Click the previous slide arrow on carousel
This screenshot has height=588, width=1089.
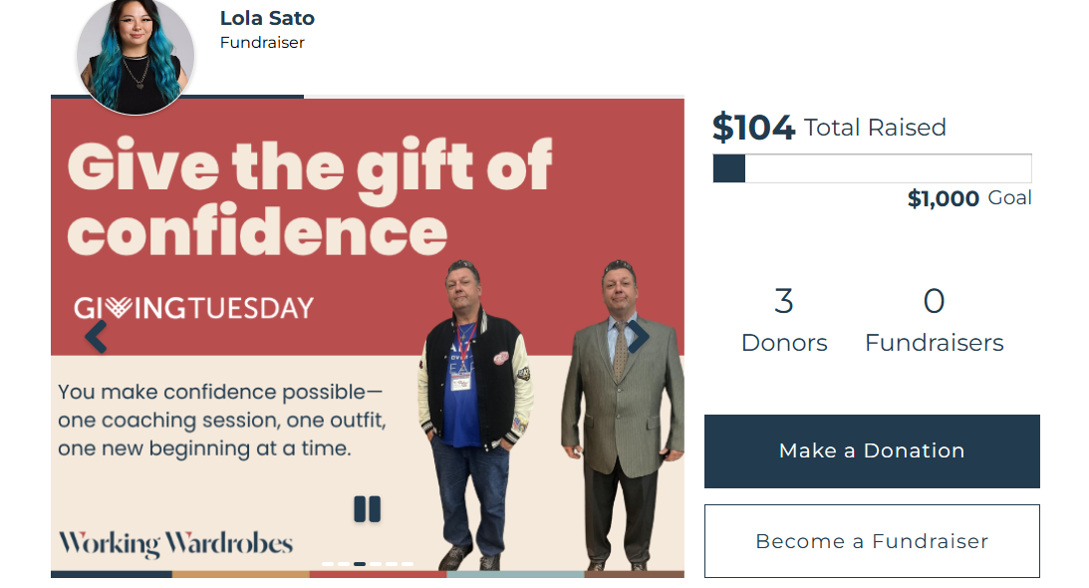coord(96,337)
